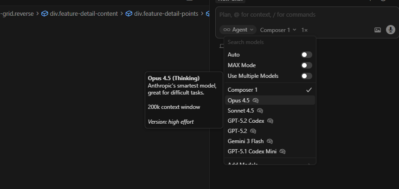Open the 1× model count selector
The image size is (399, 189).
[304, 30]
